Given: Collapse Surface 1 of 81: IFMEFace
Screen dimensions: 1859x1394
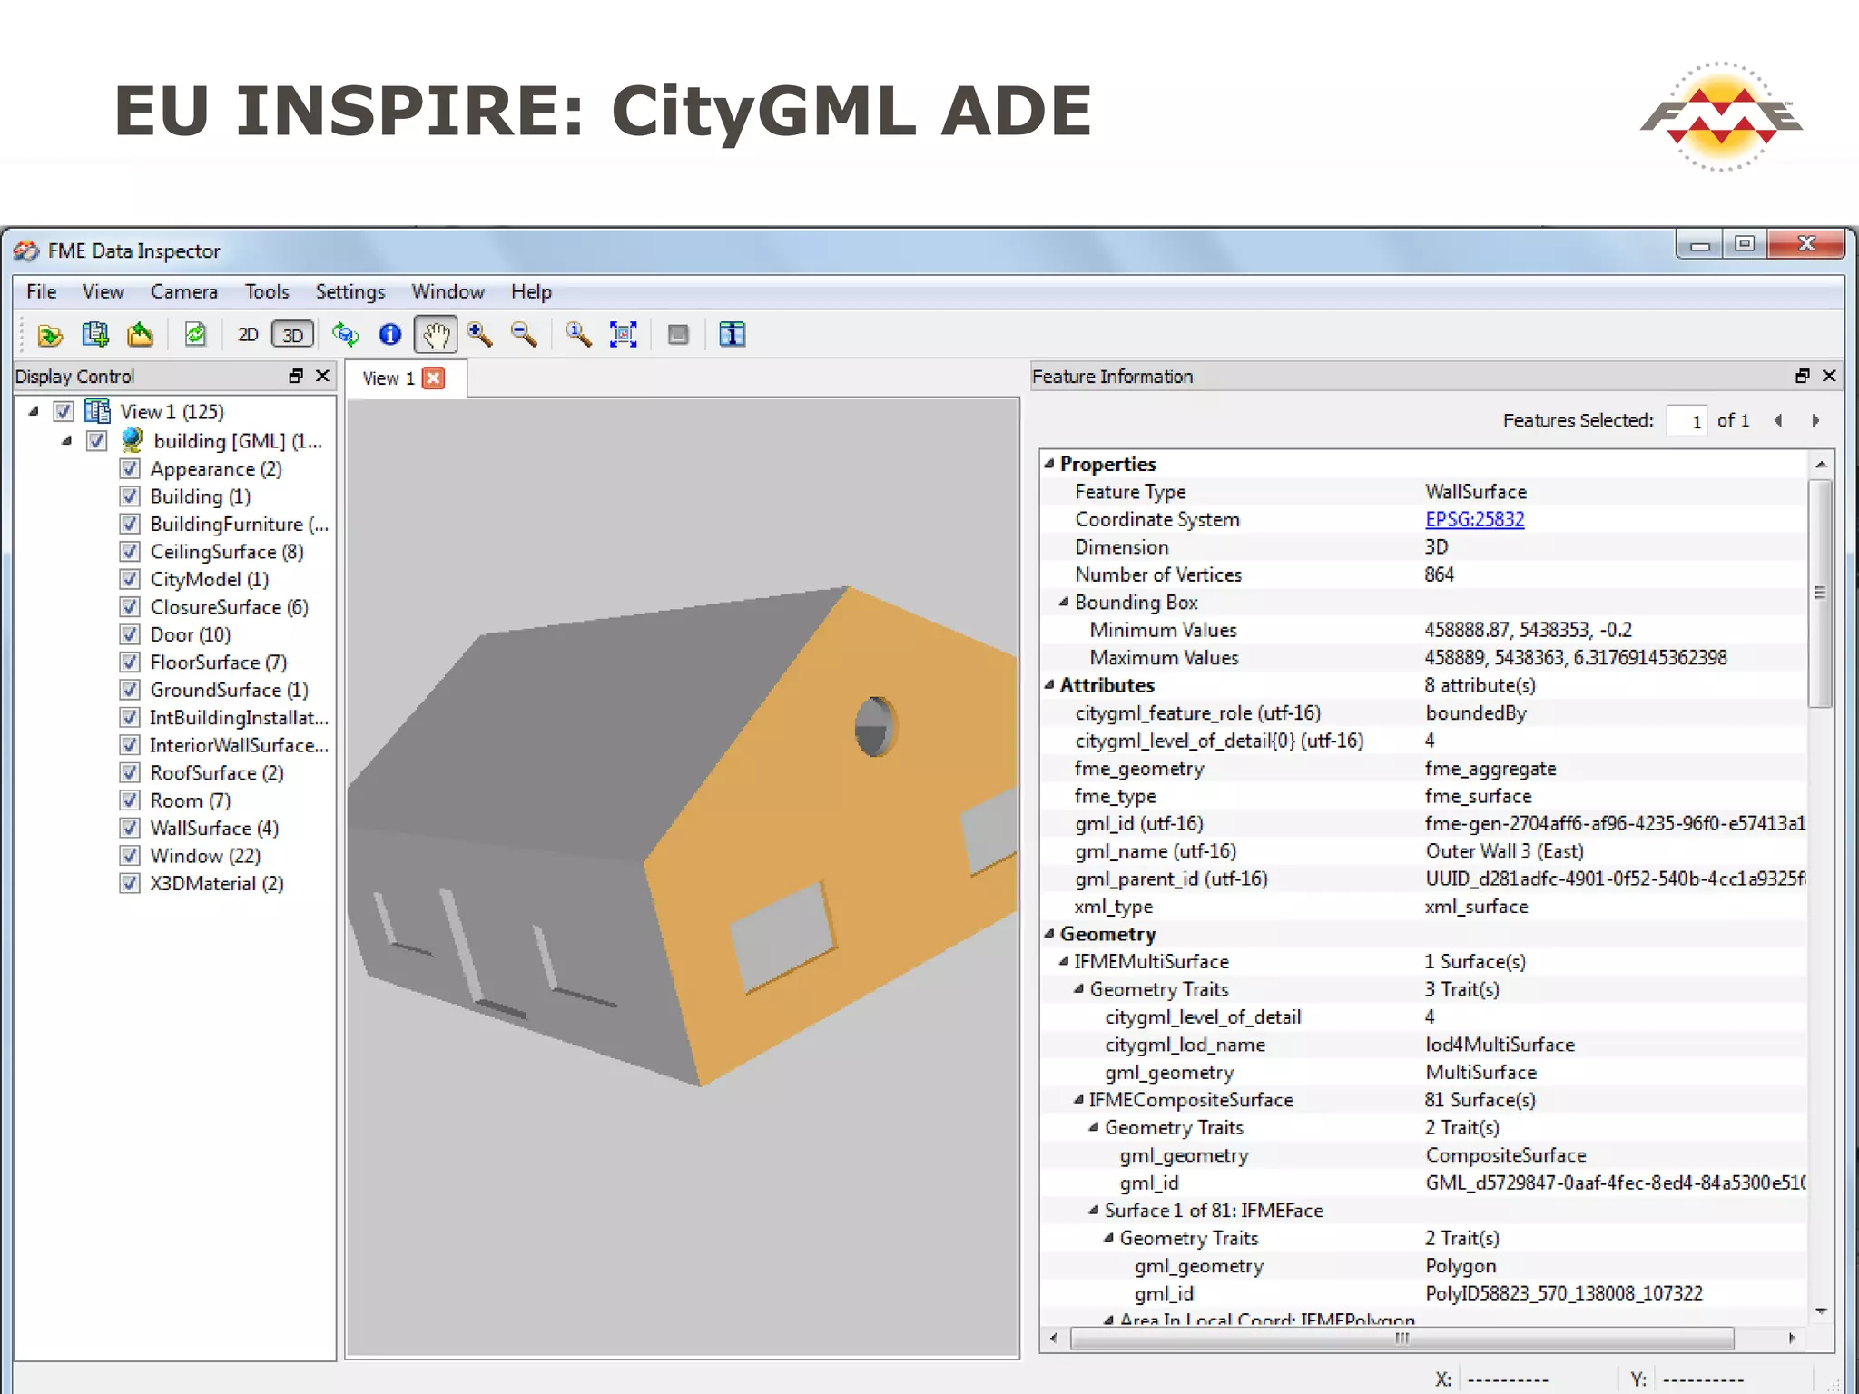Looking at the screenshot, I should click(x=1094, y=1210).
